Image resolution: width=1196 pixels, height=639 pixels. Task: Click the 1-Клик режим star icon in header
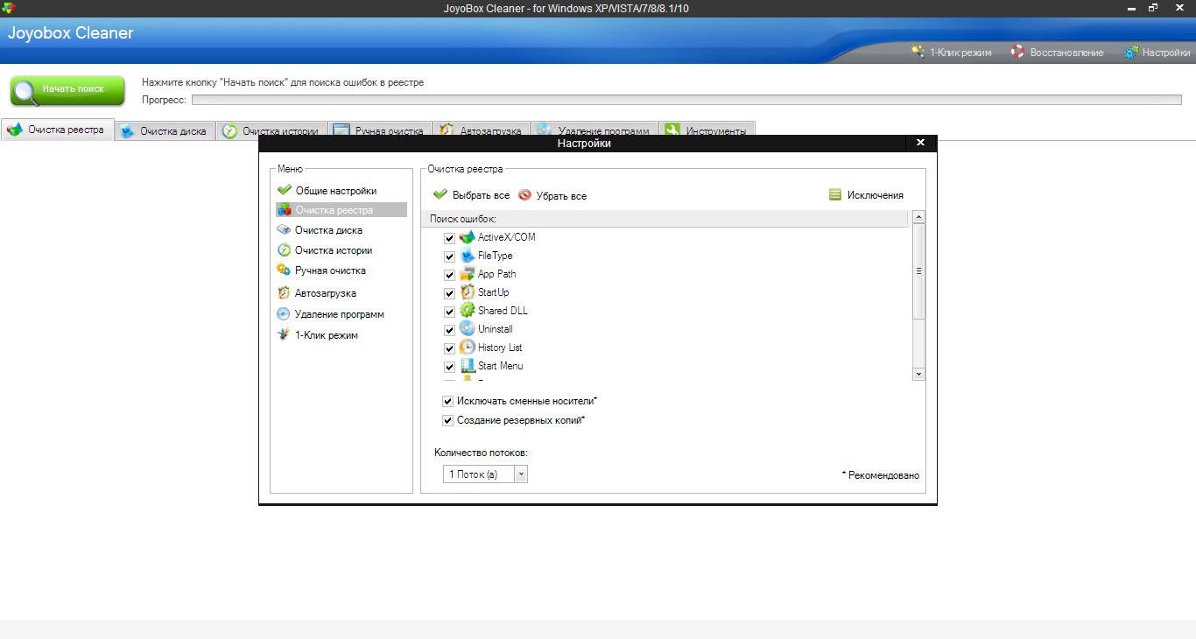pos(918,52)
